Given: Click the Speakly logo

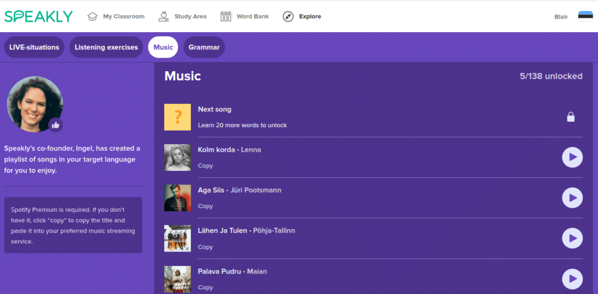Looking at the screenshot, I should (39, 16).
